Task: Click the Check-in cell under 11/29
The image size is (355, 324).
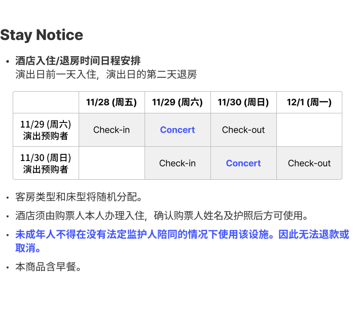Action: (177, 163)
